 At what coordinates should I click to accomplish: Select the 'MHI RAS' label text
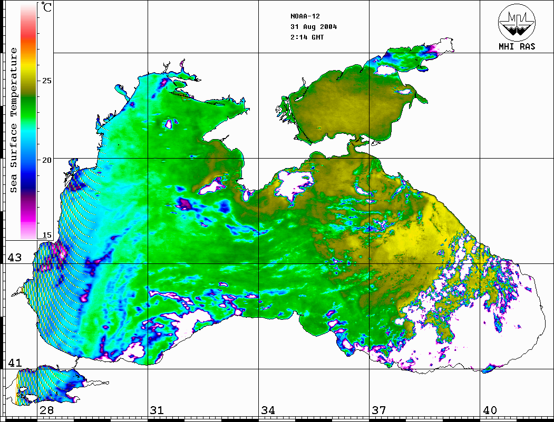(517, 46)
